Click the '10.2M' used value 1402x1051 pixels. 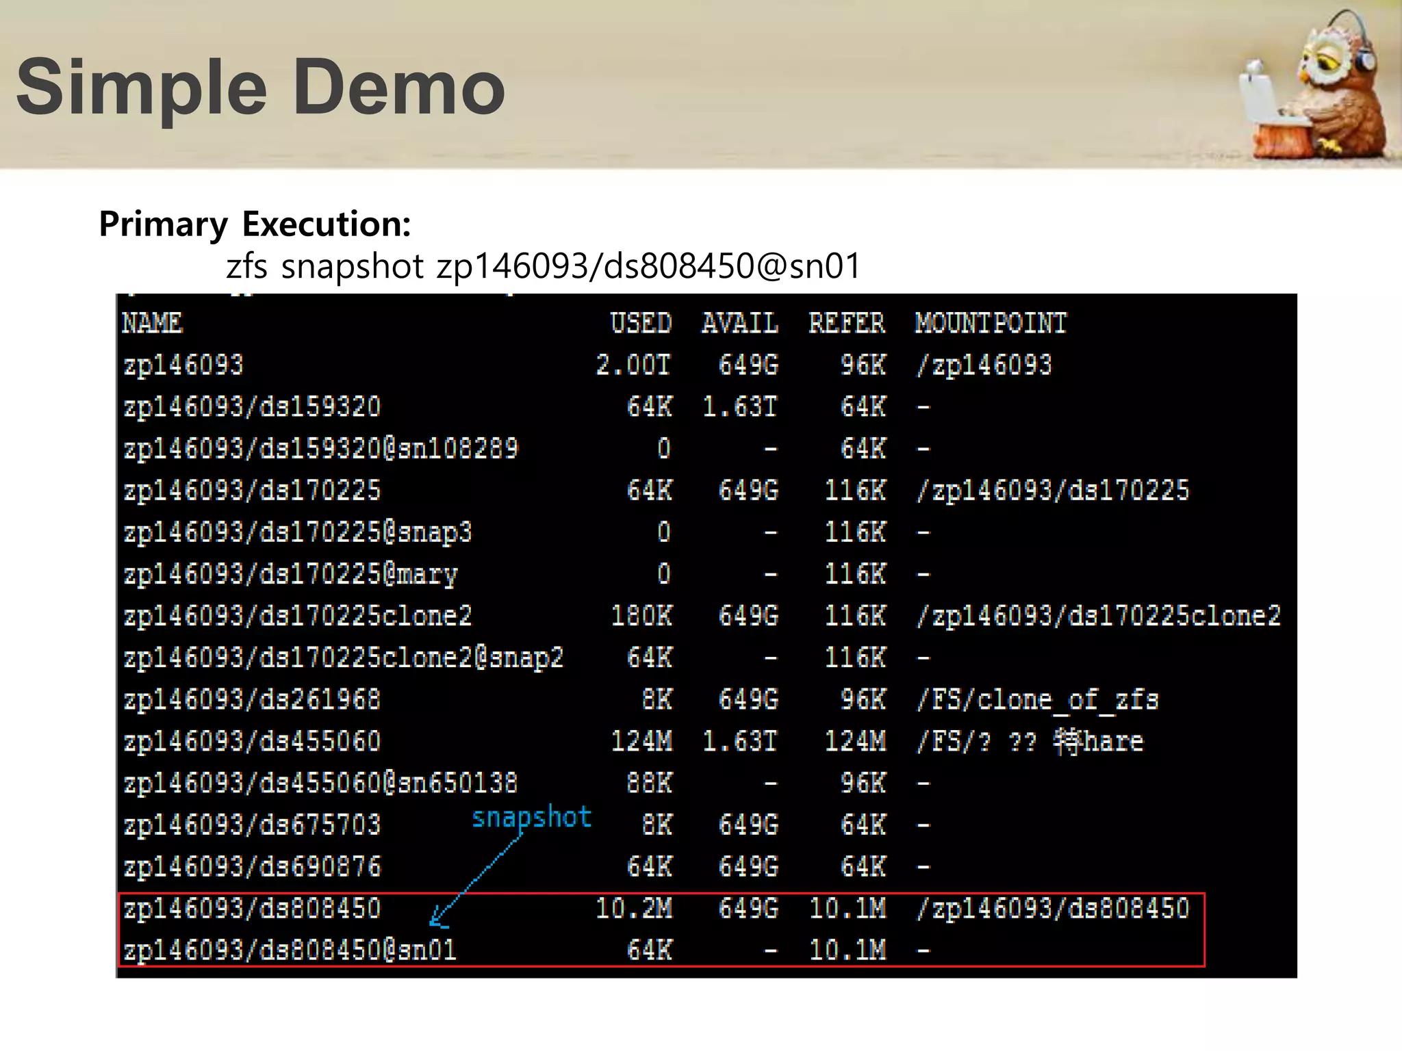pyautogui.click(x=634, y=909)
